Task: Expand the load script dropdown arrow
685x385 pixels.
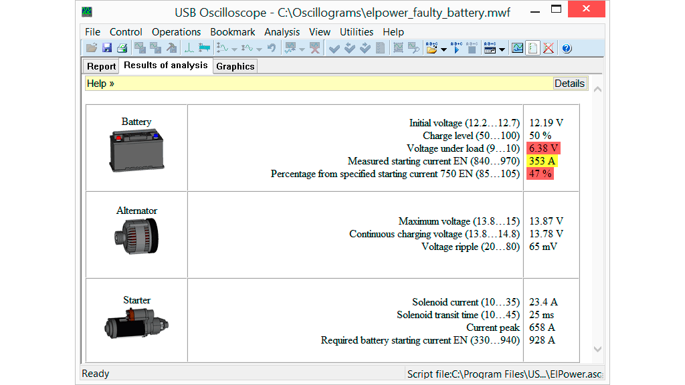Action: coord(444,49)
